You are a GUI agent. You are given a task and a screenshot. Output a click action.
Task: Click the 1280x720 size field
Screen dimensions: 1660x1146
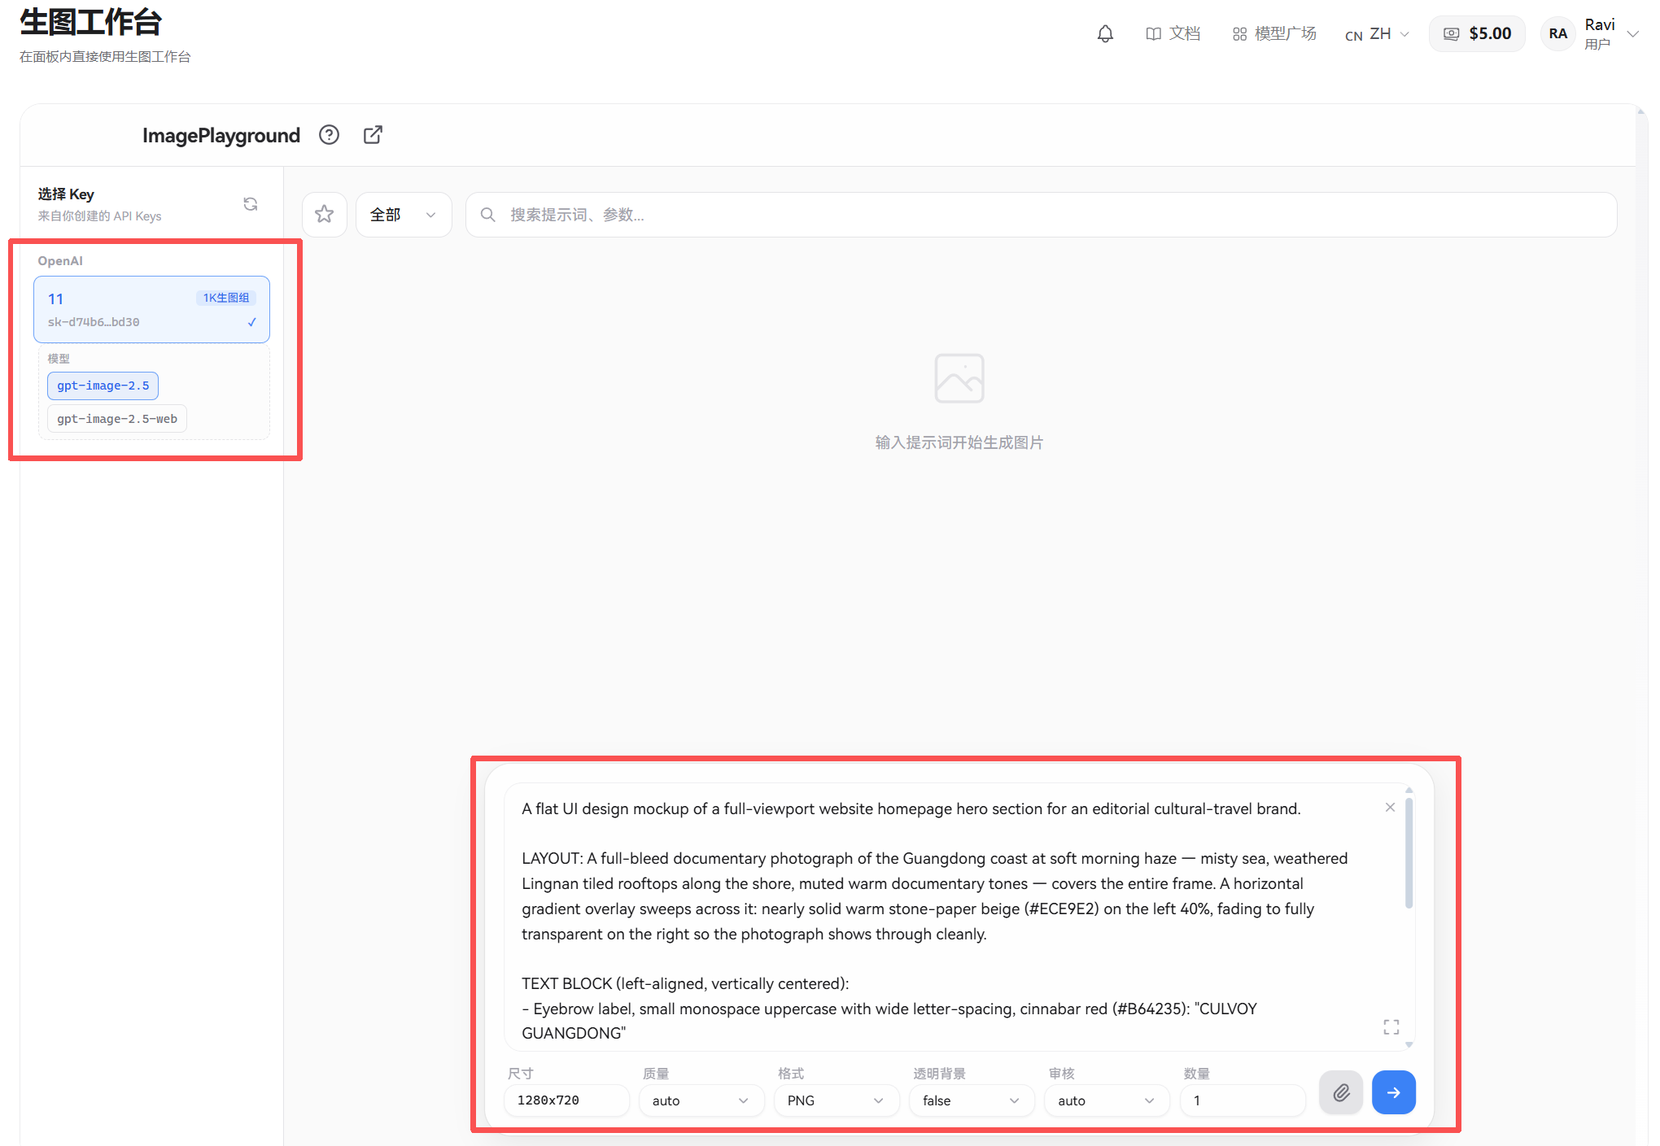[x=566, y=1100]
